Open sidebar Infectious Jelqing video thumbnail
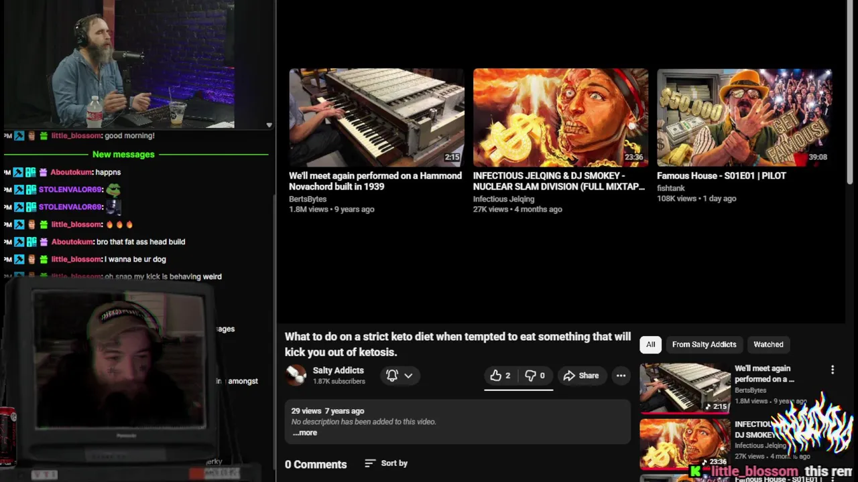 pos(684,443)
